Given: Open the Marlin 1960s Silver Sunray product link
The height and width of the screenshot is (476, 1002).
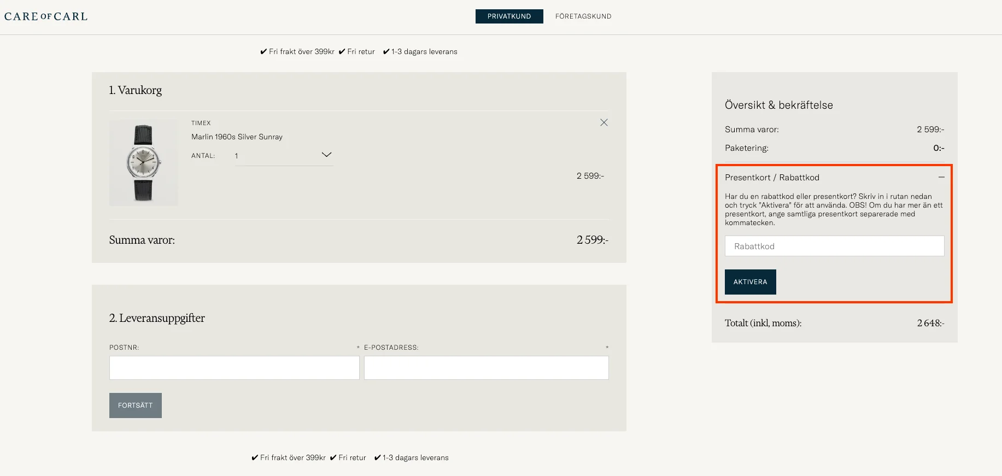Looking at the screenshot, I should 237,137.
